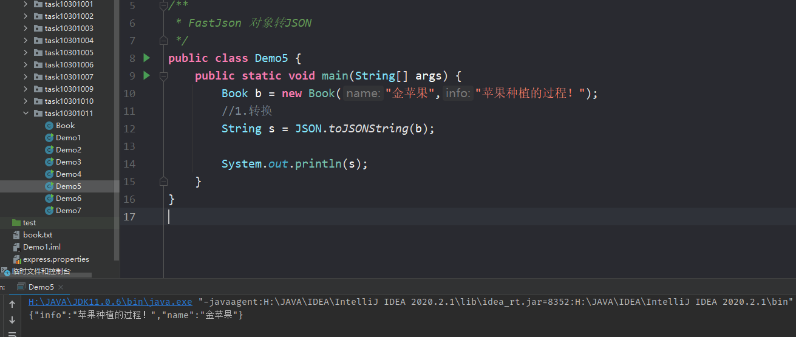Expand the task10301007 package
The height and width of the screenshot is (337, 796).
click(x=26, y=77)
